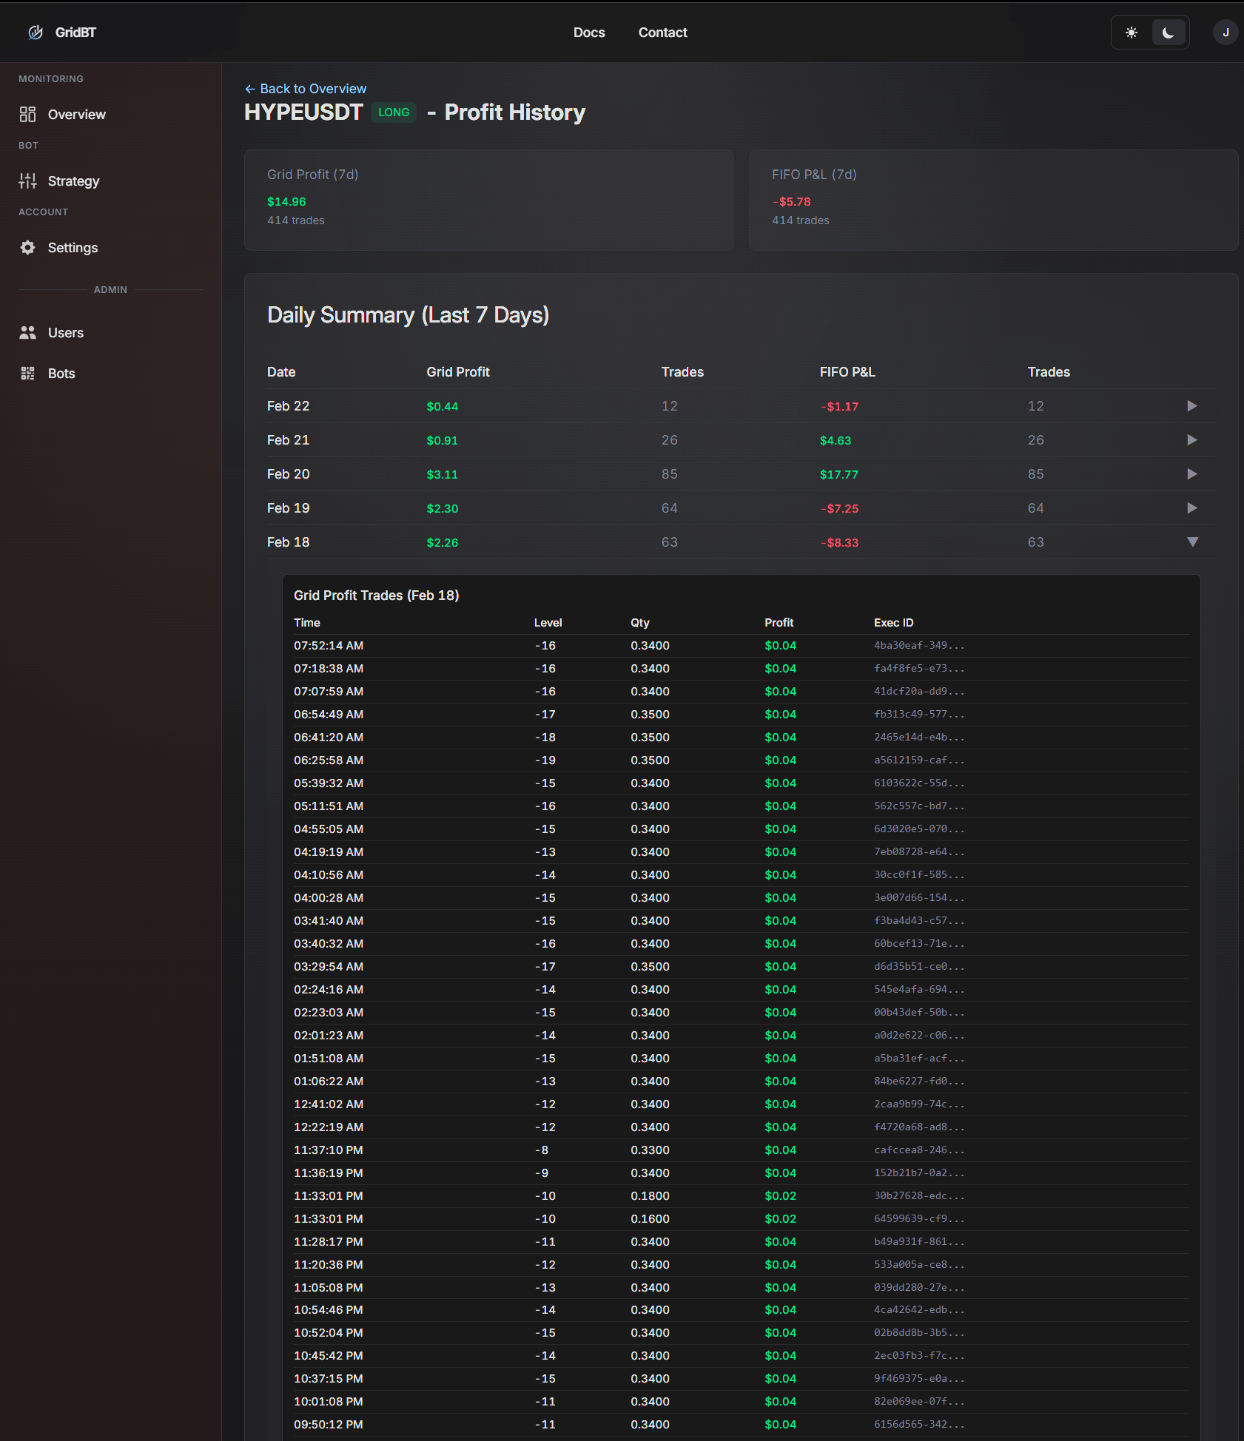Click the GridBT logo icon
This screenshot has width=1244, height=1441.
[35, 32]
